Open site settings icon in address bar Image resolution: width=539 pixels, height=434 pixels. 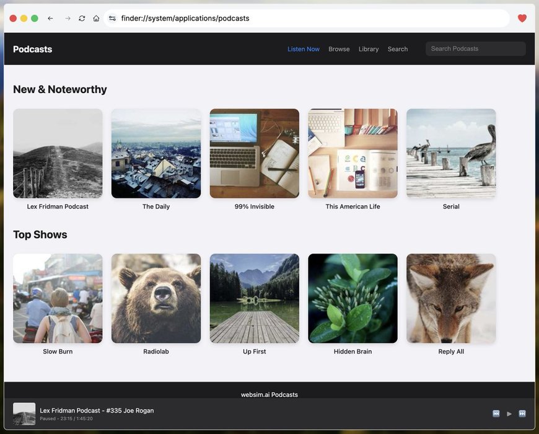(x=112, y=18)
